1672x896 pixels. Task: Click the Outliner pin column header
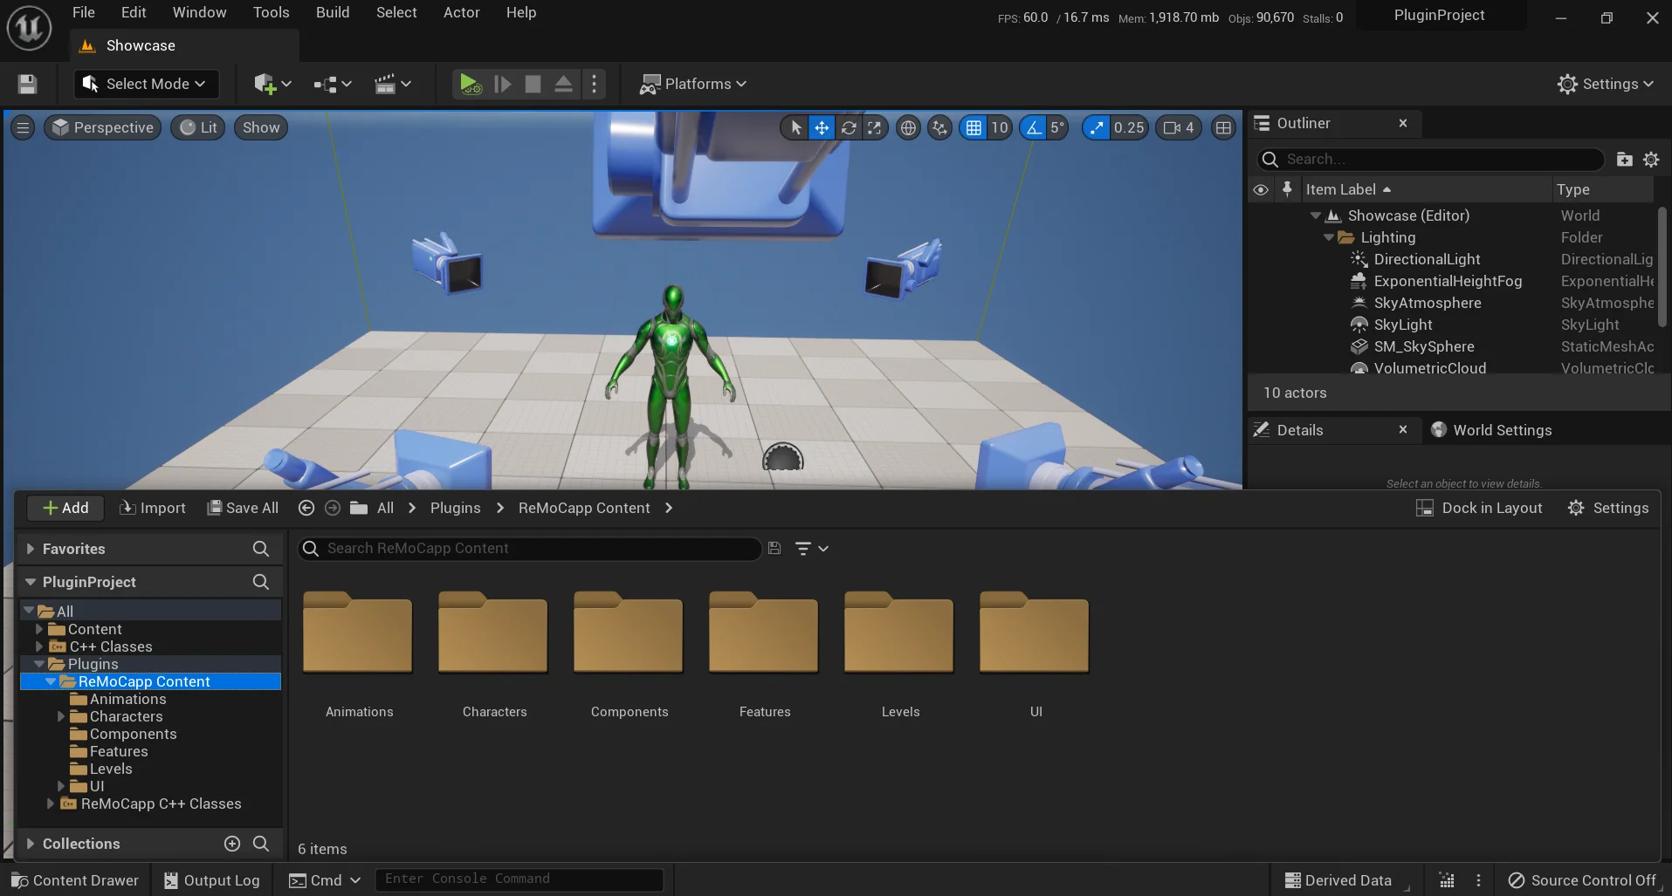(1287, 189)
